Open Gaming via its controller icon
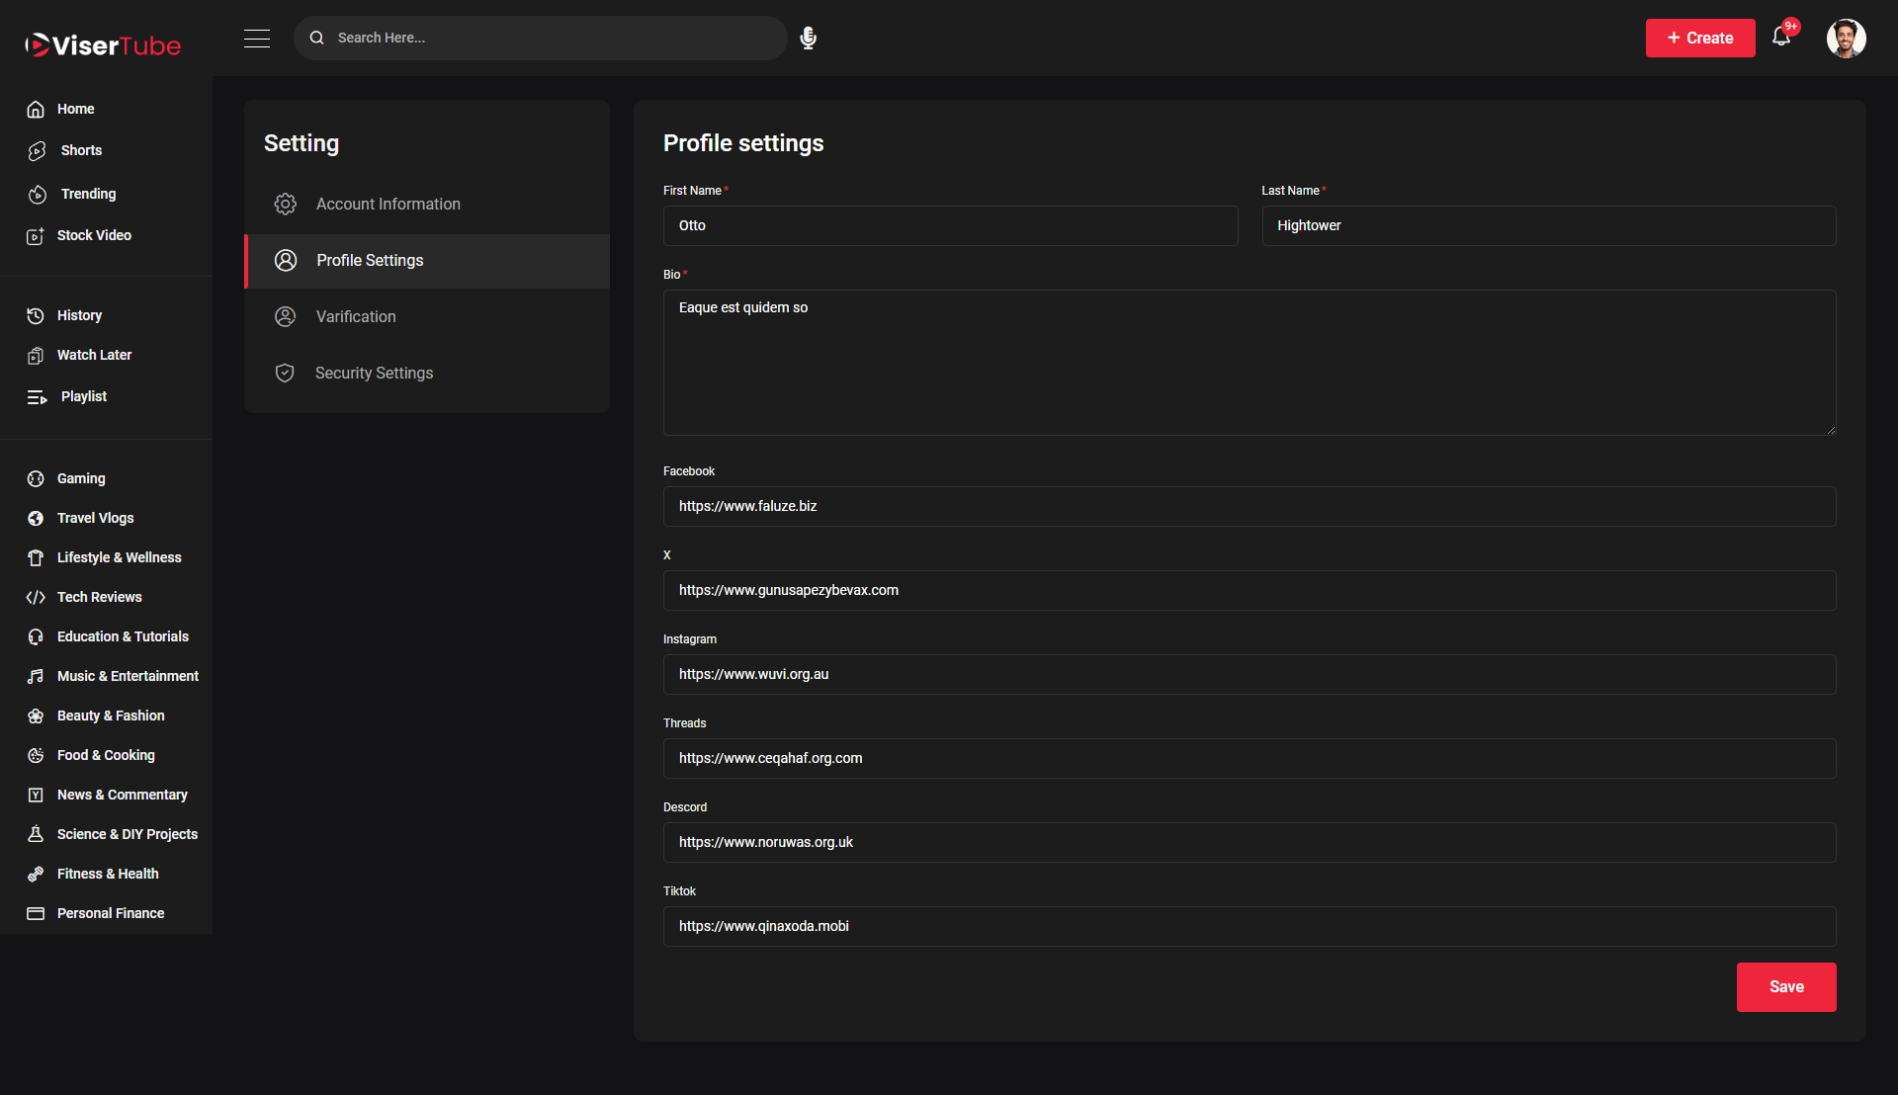The image size is (1898, 1095). point(37,479)
